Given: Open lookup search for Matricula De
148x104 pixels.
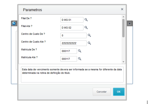Looking at the screenshot, I should point(80,51).
